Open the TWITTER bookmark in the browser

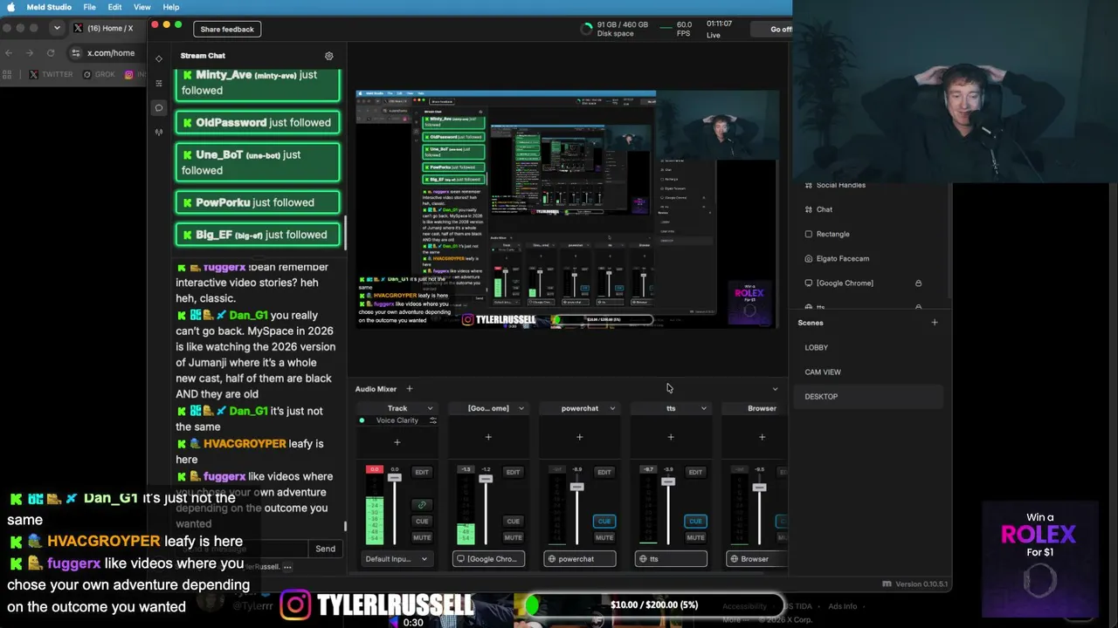tap(51, 75)
